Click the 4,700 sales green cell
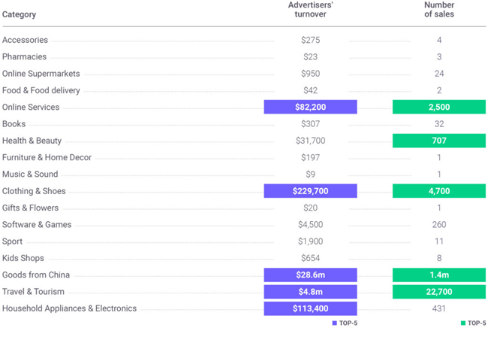This screenshot has height=337, width=488. tap(438, 191)
